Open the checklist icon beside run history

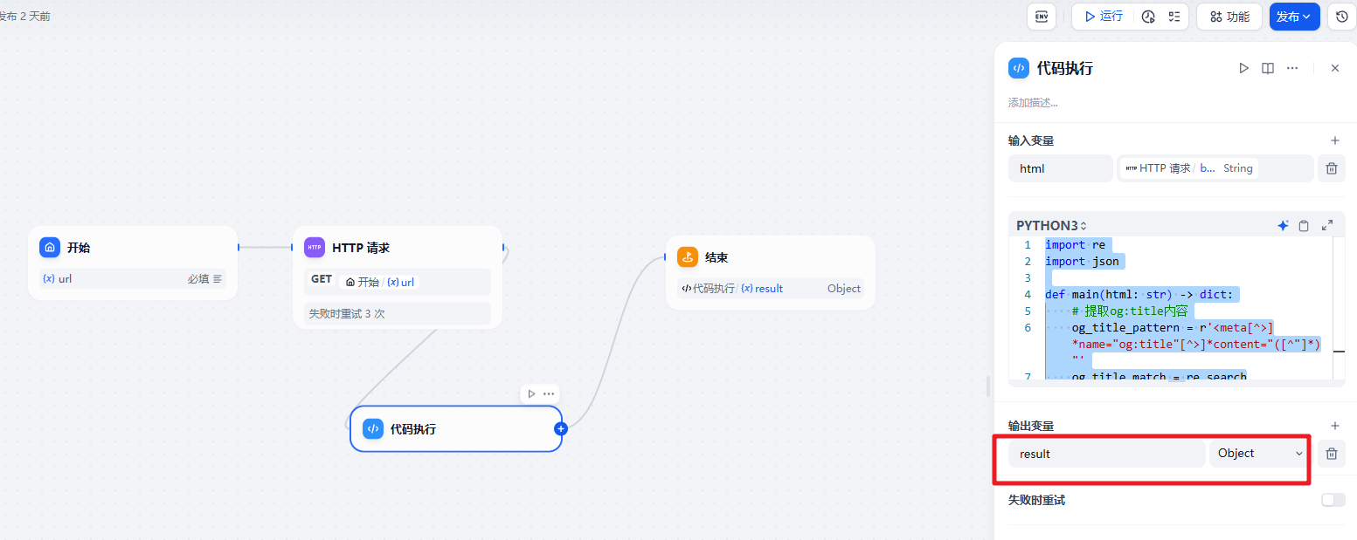pyautogui.click(x=1174, y=17)
